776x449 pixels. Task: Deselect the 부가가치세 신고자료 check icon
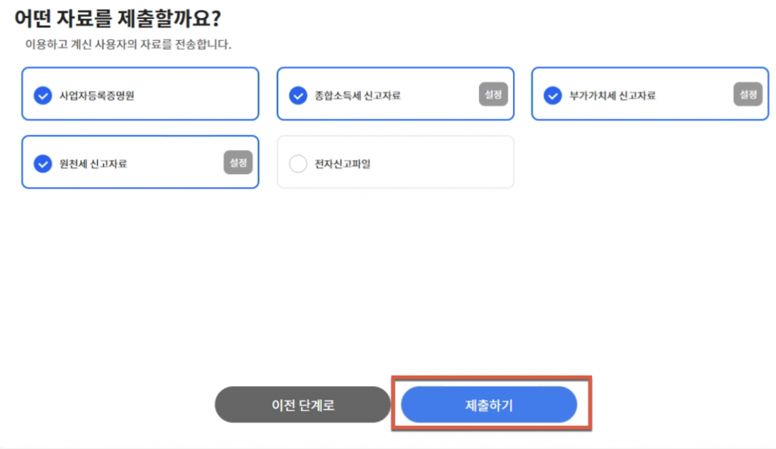(552, 95)
